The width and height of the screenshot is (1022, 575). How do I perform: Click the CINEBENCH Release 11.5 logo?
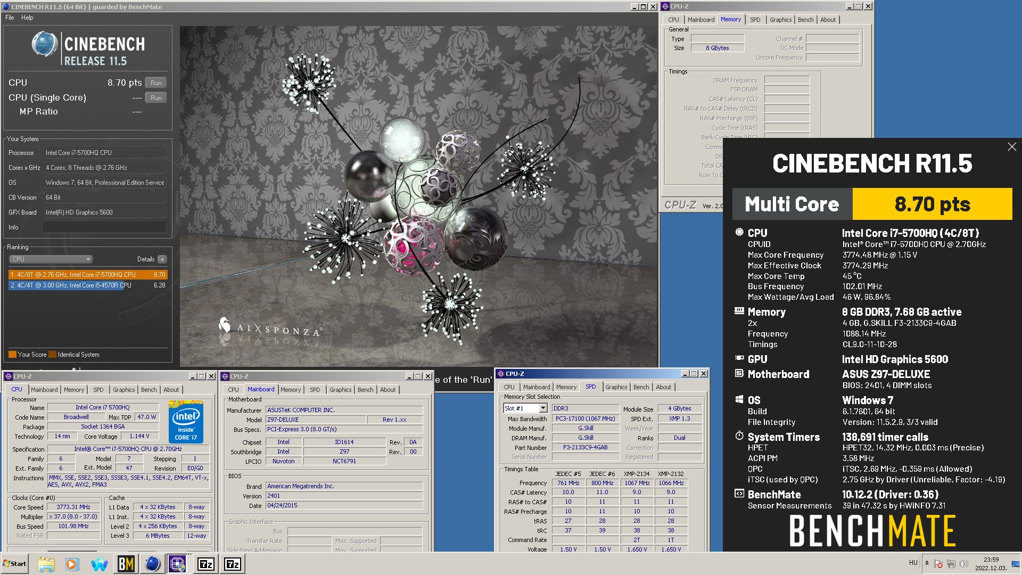(x=88, y=48)
